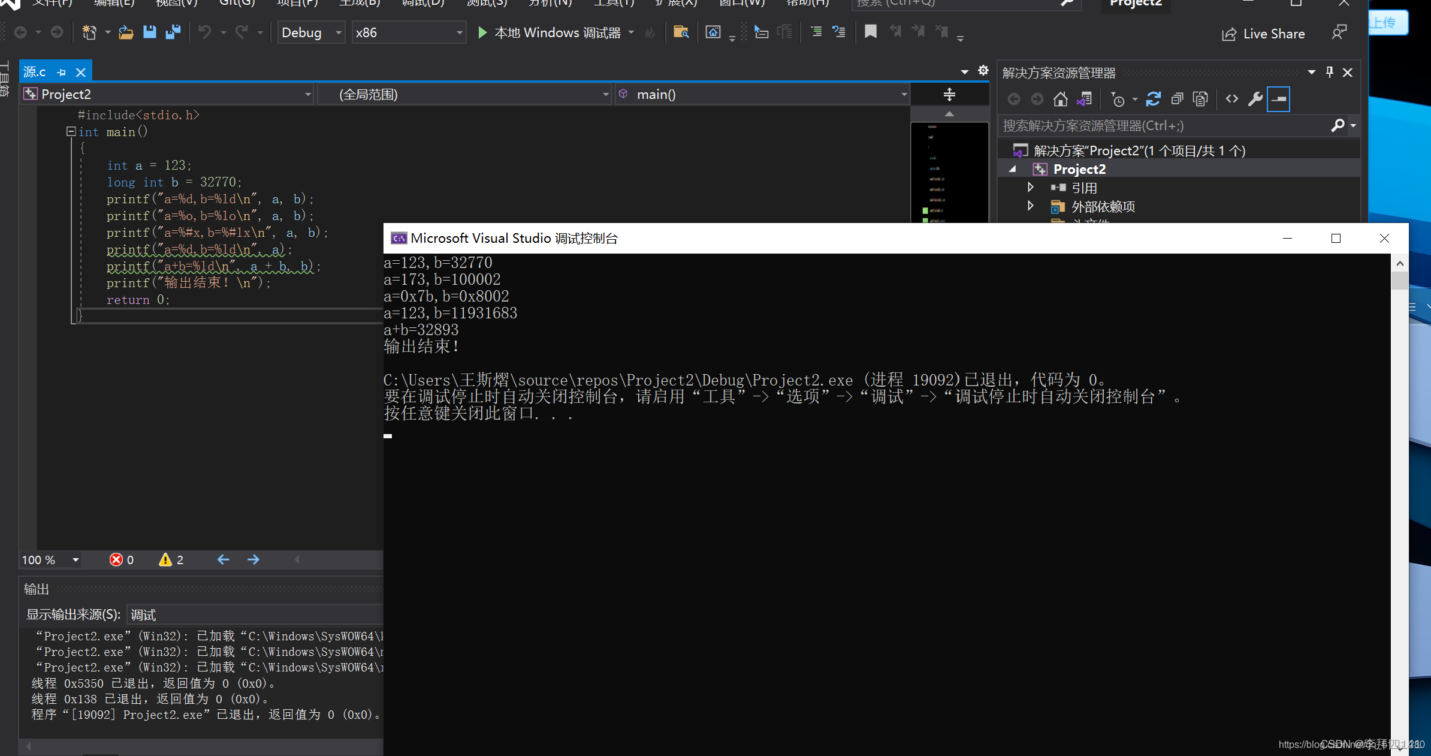This screenshot has height=756, width=1431.
Task: Navigate backward with the toolbar back arrow
Action: (x=20, y=32)
